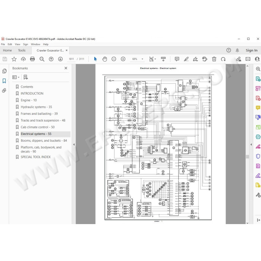Screen dimensions: 261x261
Task: Click the scrolling mode icon
Action: click(163, 59)
